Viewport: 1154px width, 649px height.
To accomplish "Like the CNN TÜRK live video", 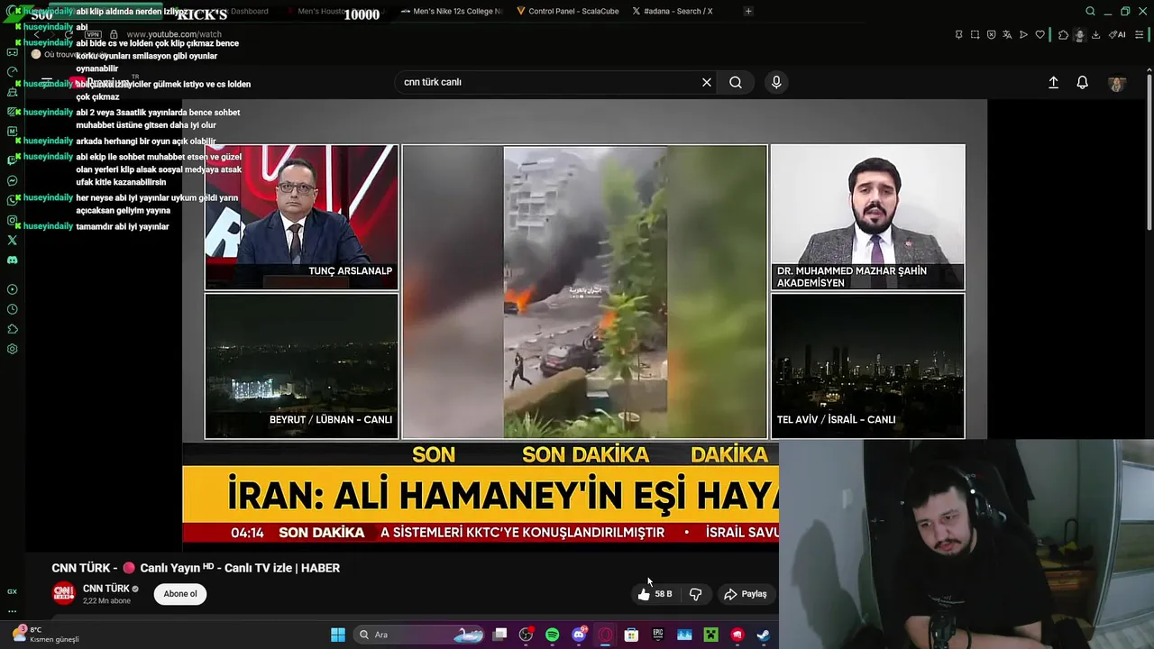I will [655, 594].
